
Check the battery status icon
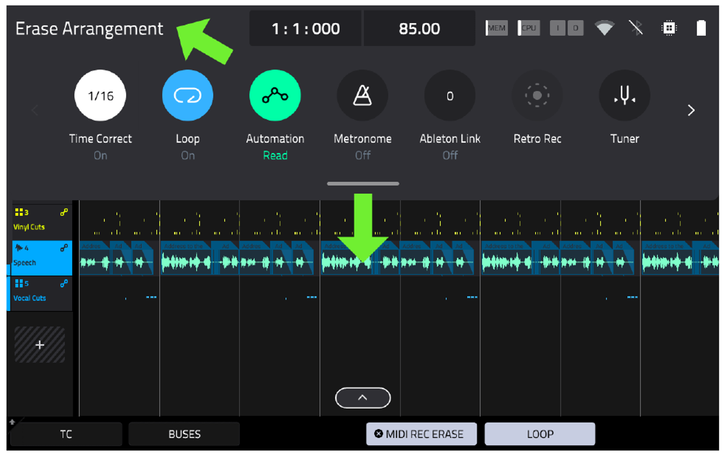pos(701,28)
